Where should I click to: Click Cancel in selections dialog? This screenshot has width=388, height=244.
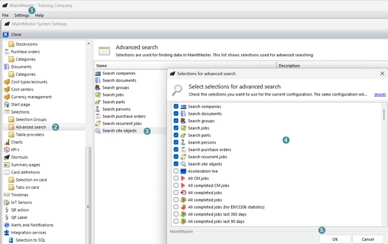tap(368, 239)
